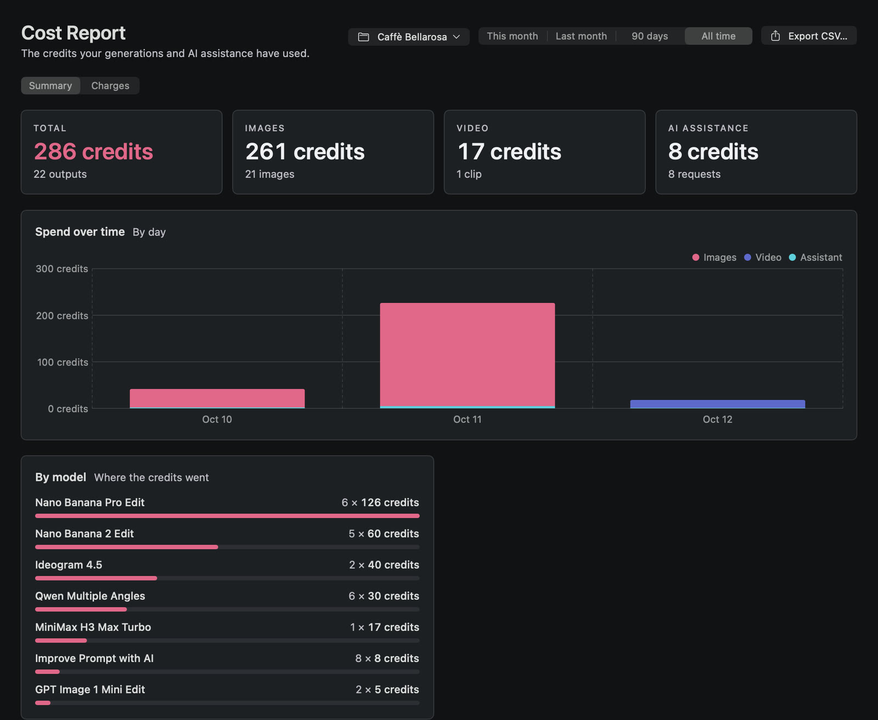This screenshot has height=720, width=878.
Task: Choose the All time range
Action: [x=718, y=36]
